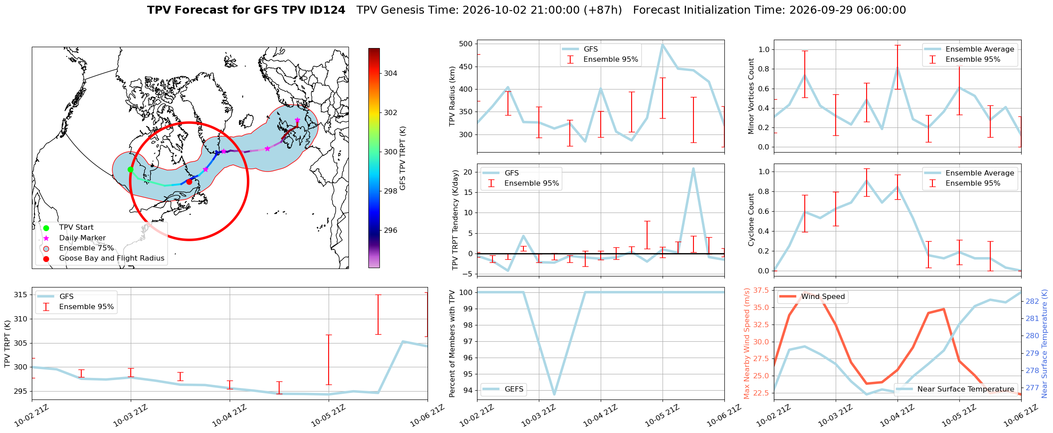Click the northernmost magenta daily marker star on the track
This screenshot has width=1053, height=433.
click(297, 120)
